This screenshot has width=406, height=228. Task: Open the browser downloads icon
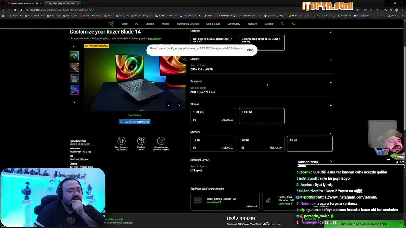[x=385, y=10]
